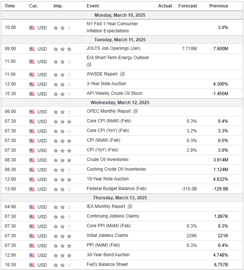The width and height of the screenshot is (244, 270).
Task: Click the Previous column header
Action: pos(218,6)
